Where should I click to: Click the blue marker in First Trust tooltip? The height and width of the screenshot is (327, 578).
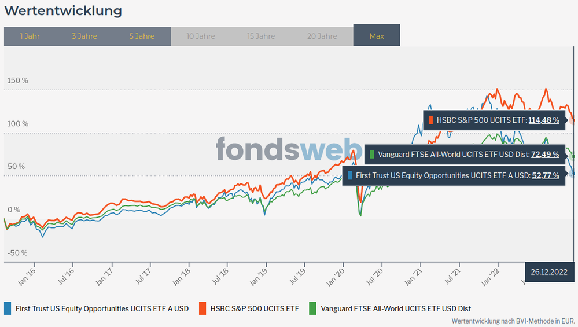point(350,175)
